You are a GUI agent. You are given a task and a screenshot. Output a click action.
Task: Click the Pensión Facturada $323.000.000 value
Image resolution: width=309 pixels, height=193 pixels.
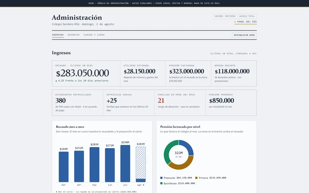[x=187, y=71]
